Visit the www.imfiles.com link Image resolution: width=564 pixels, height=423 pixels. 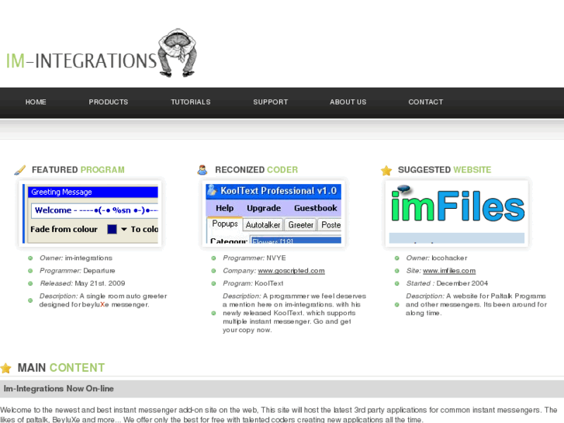point(449,271)
